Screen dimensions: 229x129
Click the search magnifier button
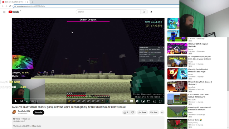144,12
